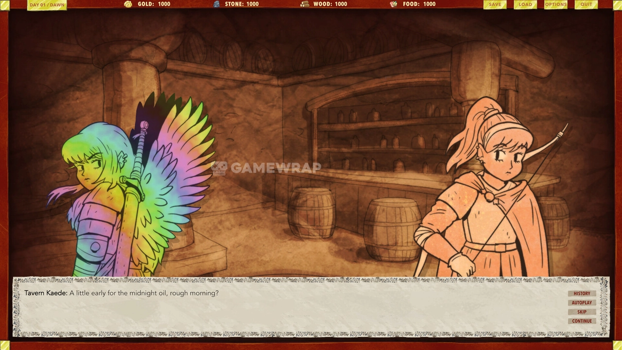
Task: Click the Day 01 / Dawn label
Action: click(47, 5)
